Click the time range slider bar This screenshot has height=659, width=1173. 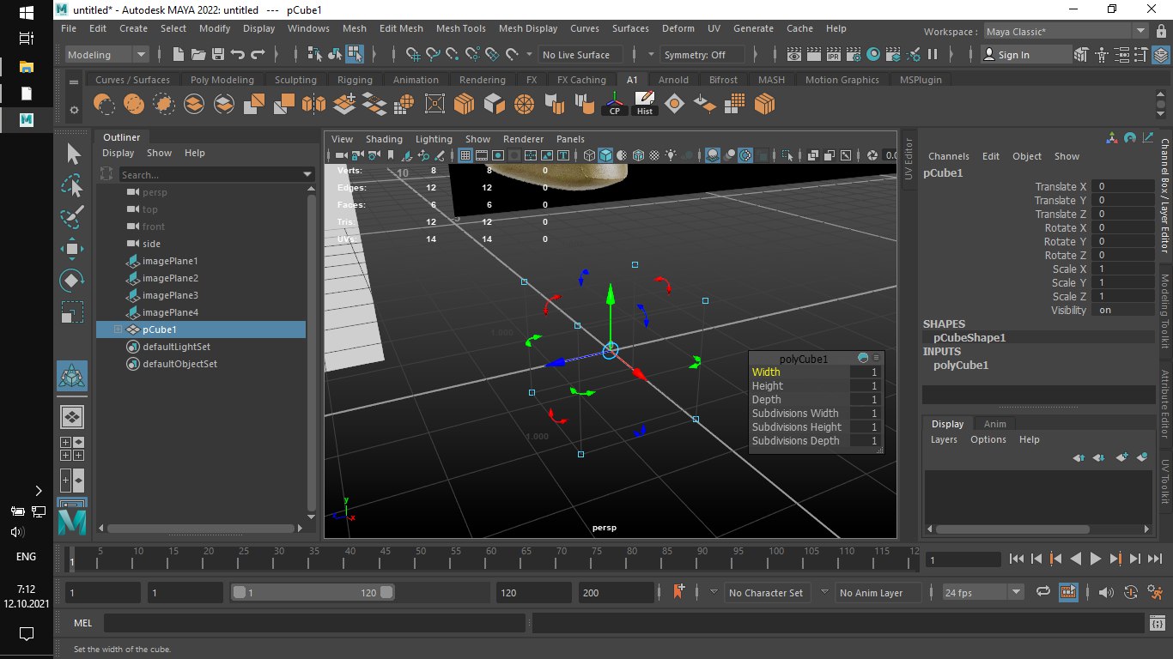313,592
